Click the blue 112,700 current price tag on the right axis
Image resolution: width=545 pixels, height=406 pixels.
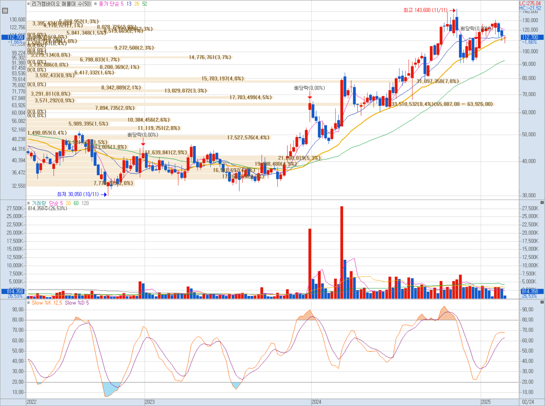[530, 37]
